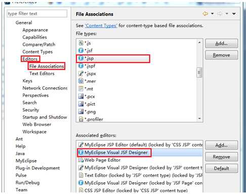
Task: Click Remove button next to File types
Action: (x=222, y=55)
